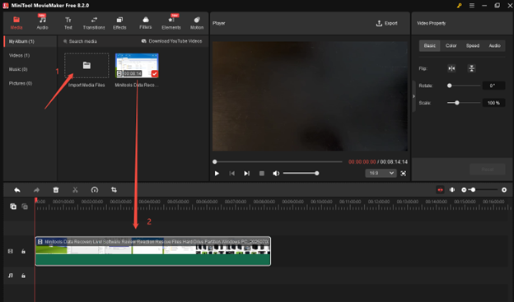The width and height of the screenshot is (514, 302).
Task: Click the Play button in player
Action: 217,174
